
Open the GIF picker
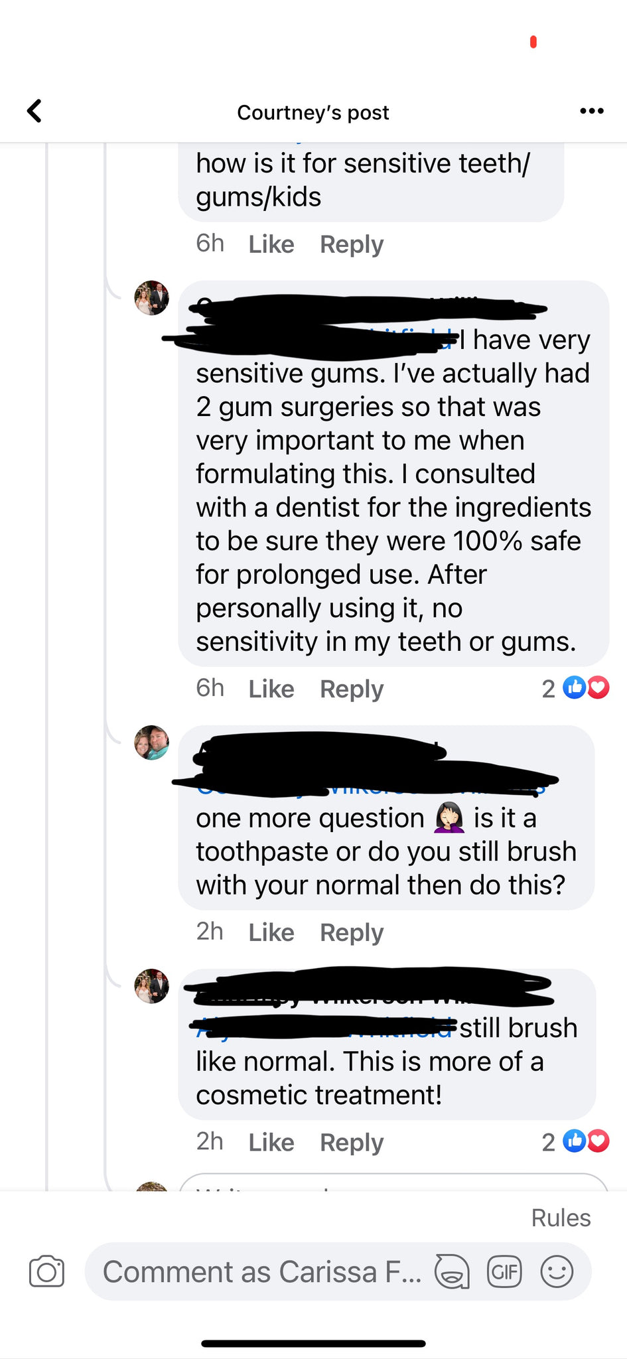(x=504, y=1271)
